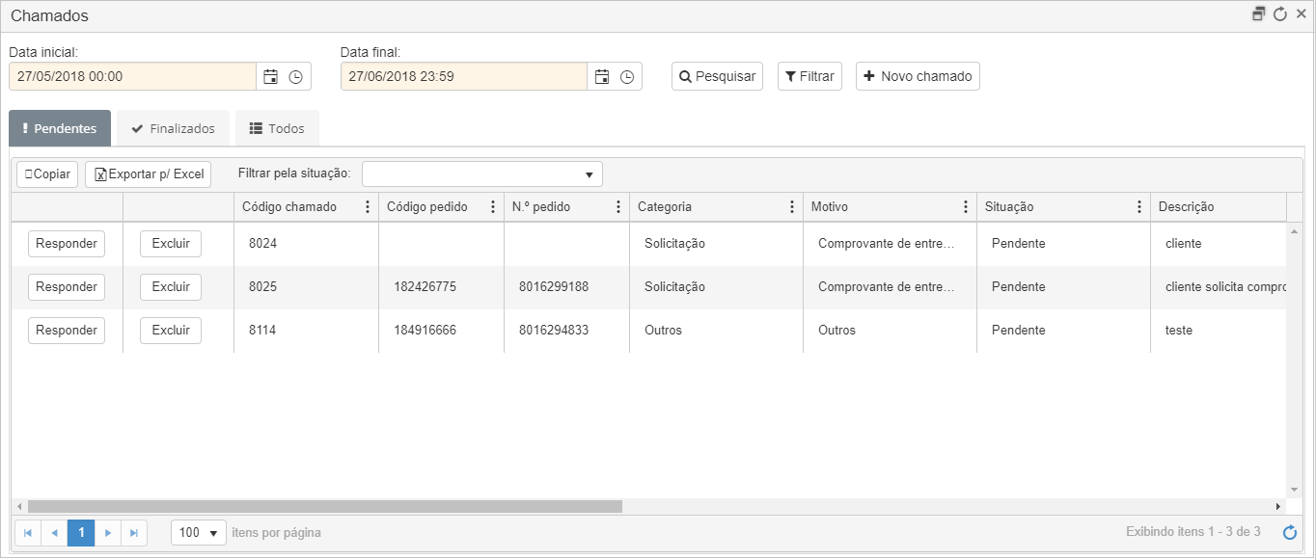Open column menu for N.º pedido
The height and width of the screenshot is (560, 1316).
[x=617, y=207]
